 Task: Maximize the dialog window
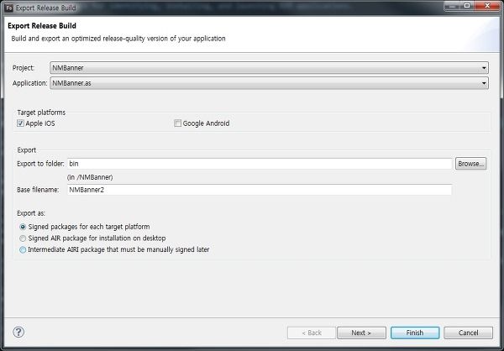point(467,6)
